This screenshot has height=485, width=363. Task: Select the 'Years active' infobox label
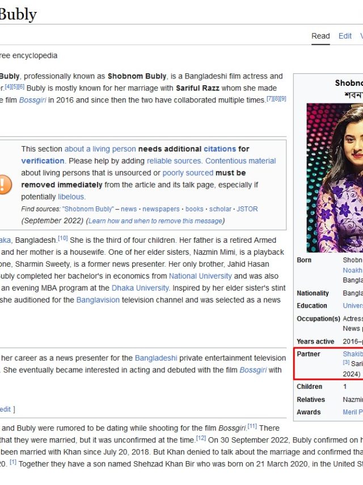point(315,342)
